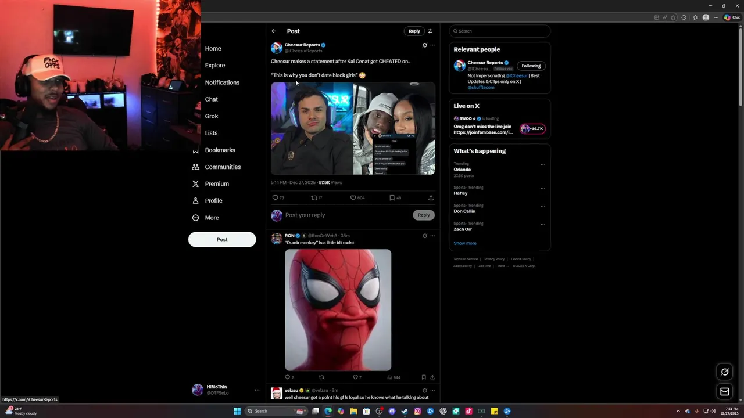Open the Windows Start button
The image size is (744, 418).
(x=237, y=411)
